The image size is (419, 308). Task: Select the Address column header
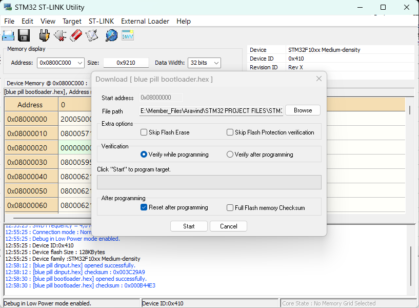pyautogui.click(x=30, y=105)
